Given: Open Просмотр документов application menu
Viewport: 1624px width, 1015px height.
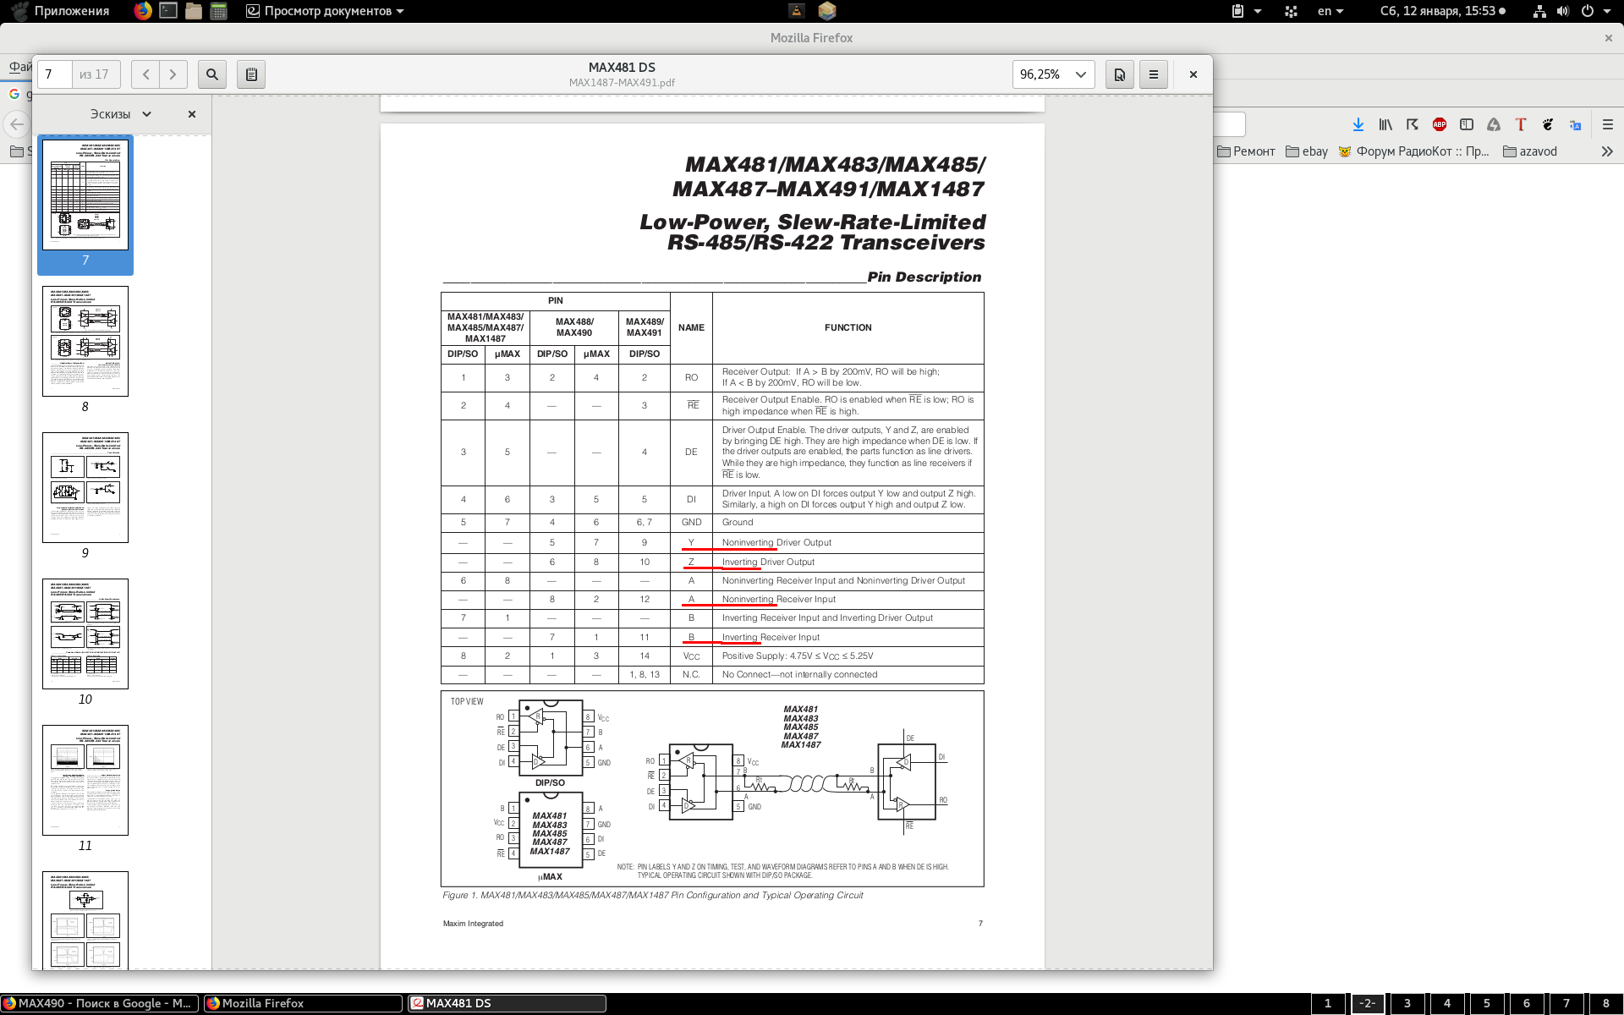Looking at the screenshot, I should pyautogui.click(x=326, y=11).
